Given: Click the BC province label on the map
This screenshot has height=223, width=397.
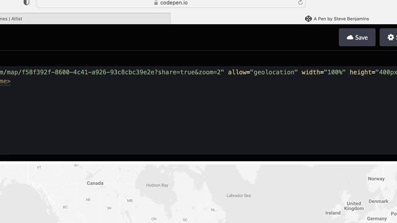Looking at the screenshot, I should click(x=65, y=207).
